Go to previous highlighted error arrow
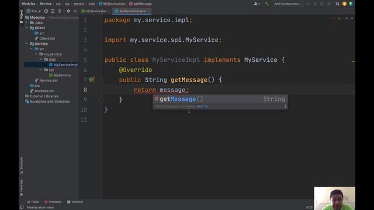 coord(347,18)
